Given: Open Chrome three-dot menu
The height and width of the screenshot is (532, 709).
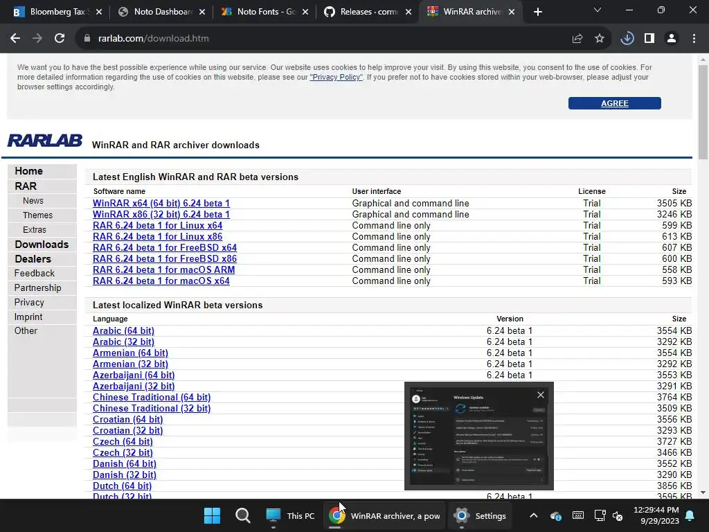Looking at the screenshot, I should tap(694, 39).
